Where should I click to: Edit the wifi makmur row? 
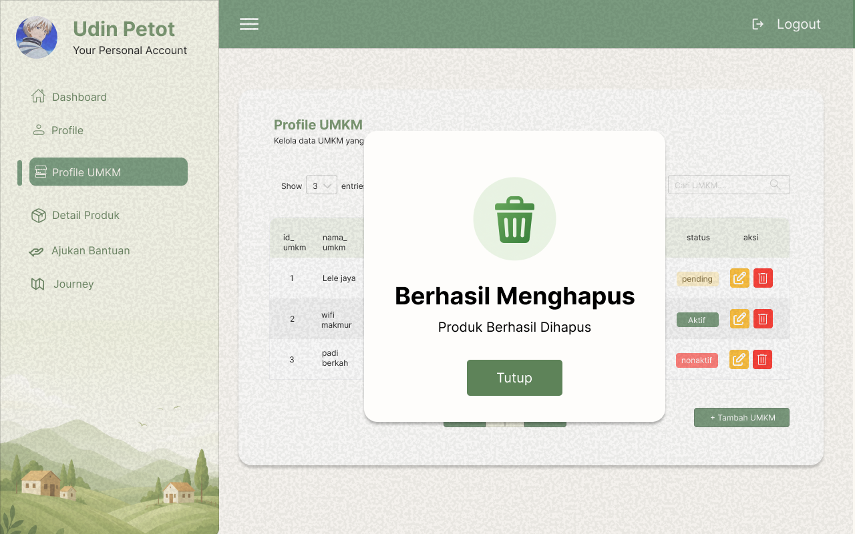[739, 319]
